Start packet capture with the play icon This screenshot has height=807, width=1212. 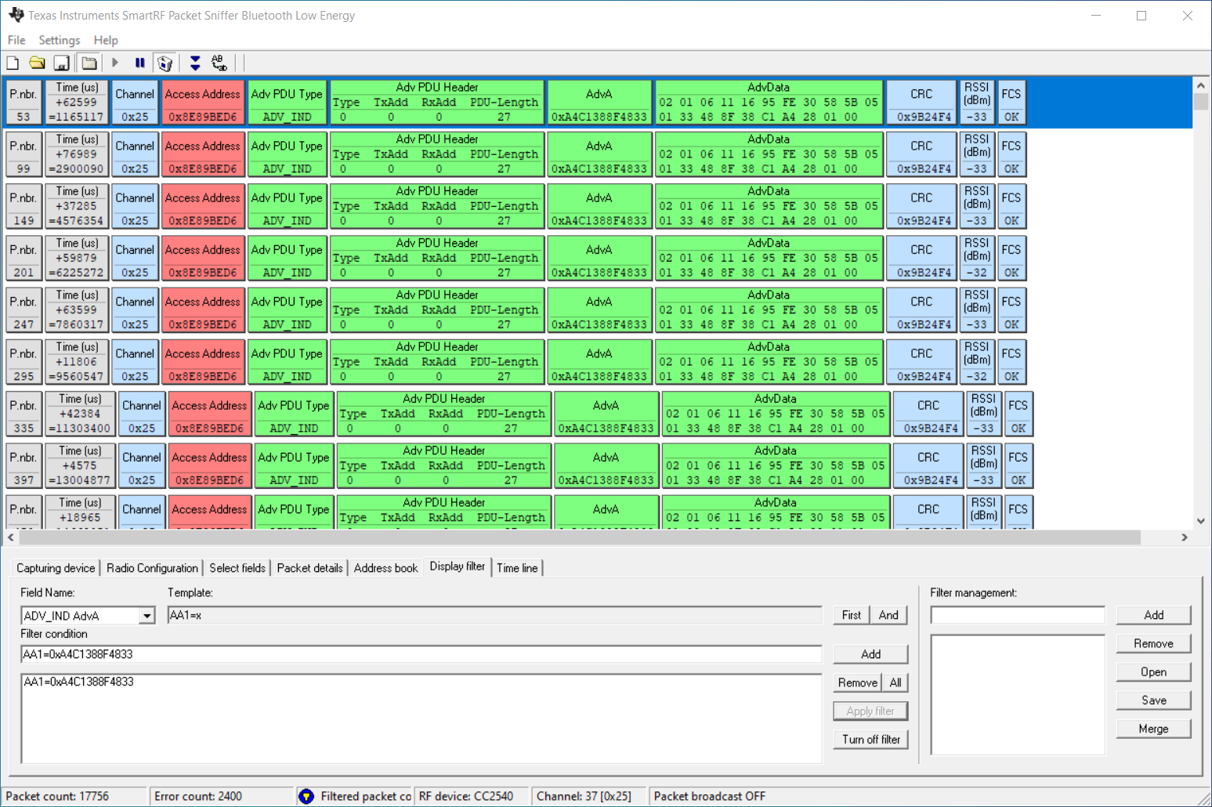point(115,63)
